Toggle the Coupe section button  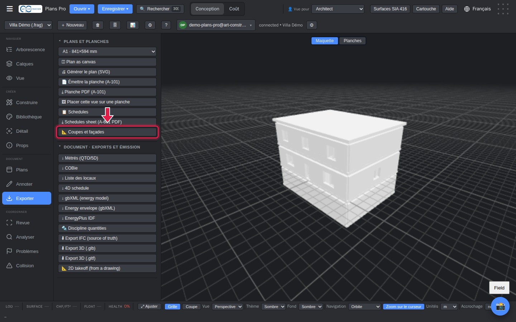(x=191, y=307)
